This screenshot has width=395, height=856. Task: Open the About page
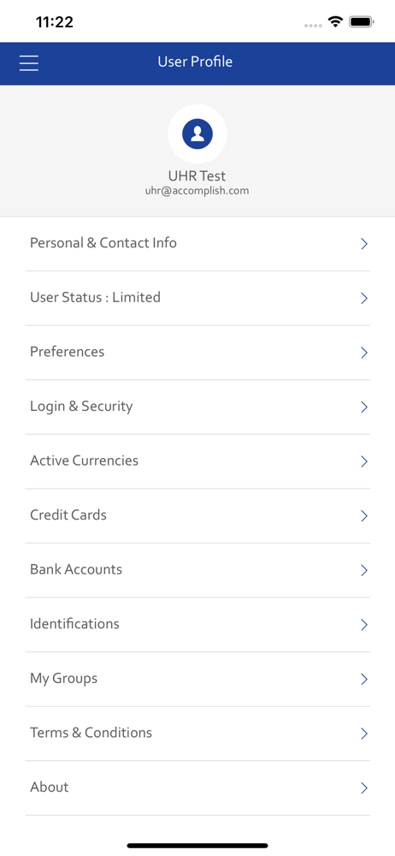[197, 788]
